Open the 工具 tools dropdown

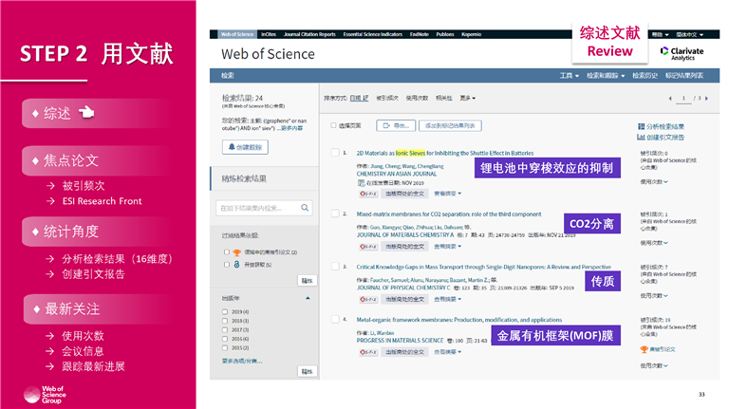570,75
